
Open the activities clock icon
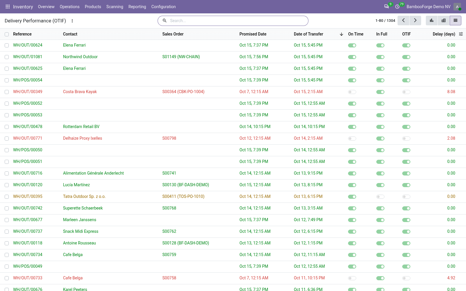tap(397, 6)
